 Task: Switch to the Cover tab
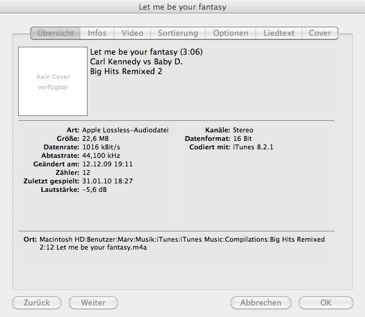point(320,33)
